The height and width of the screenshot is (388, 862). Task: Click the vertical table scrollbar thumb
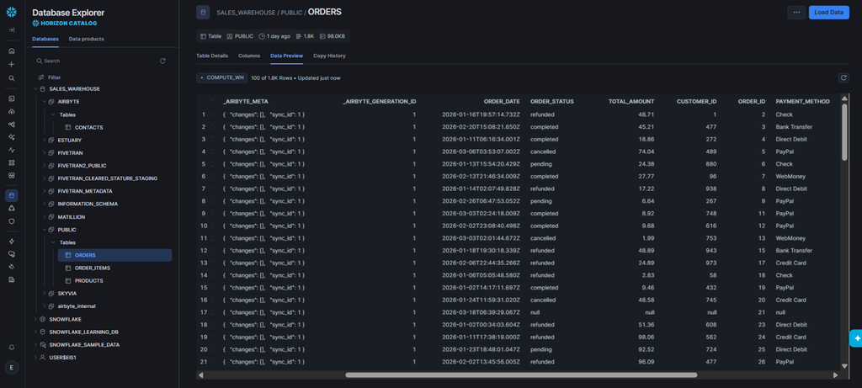click(844, 132)
